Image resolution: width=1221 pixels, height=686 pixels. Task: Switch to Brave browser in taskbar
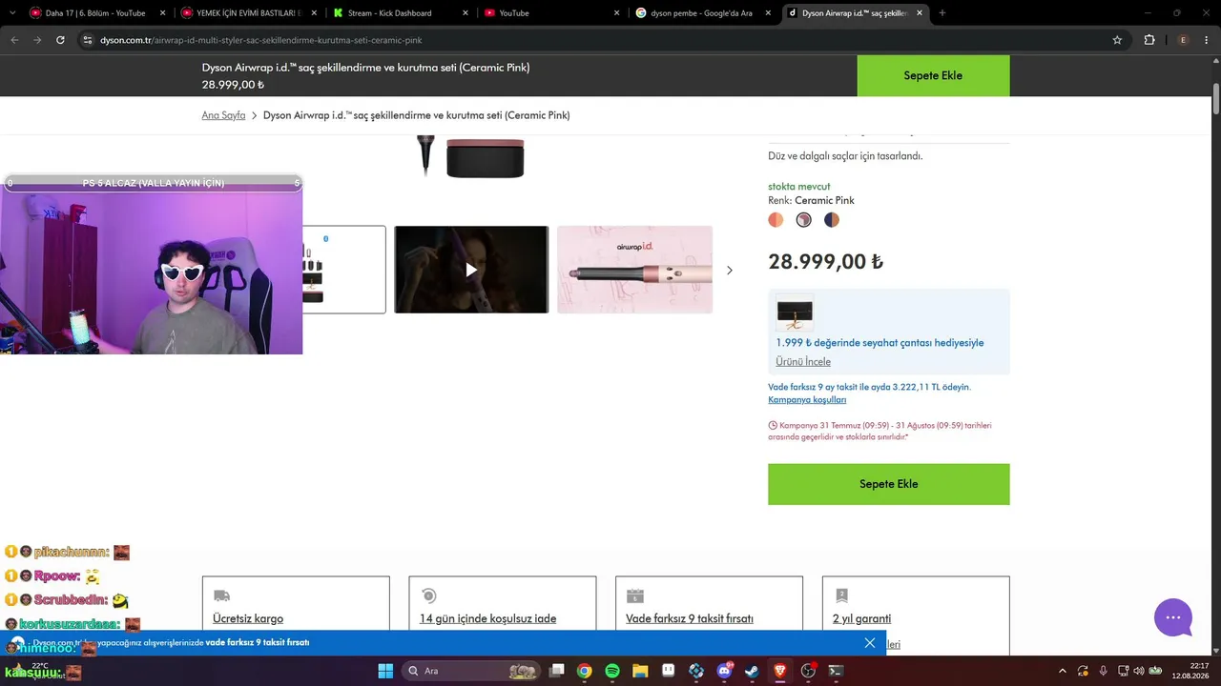point(780,671)
